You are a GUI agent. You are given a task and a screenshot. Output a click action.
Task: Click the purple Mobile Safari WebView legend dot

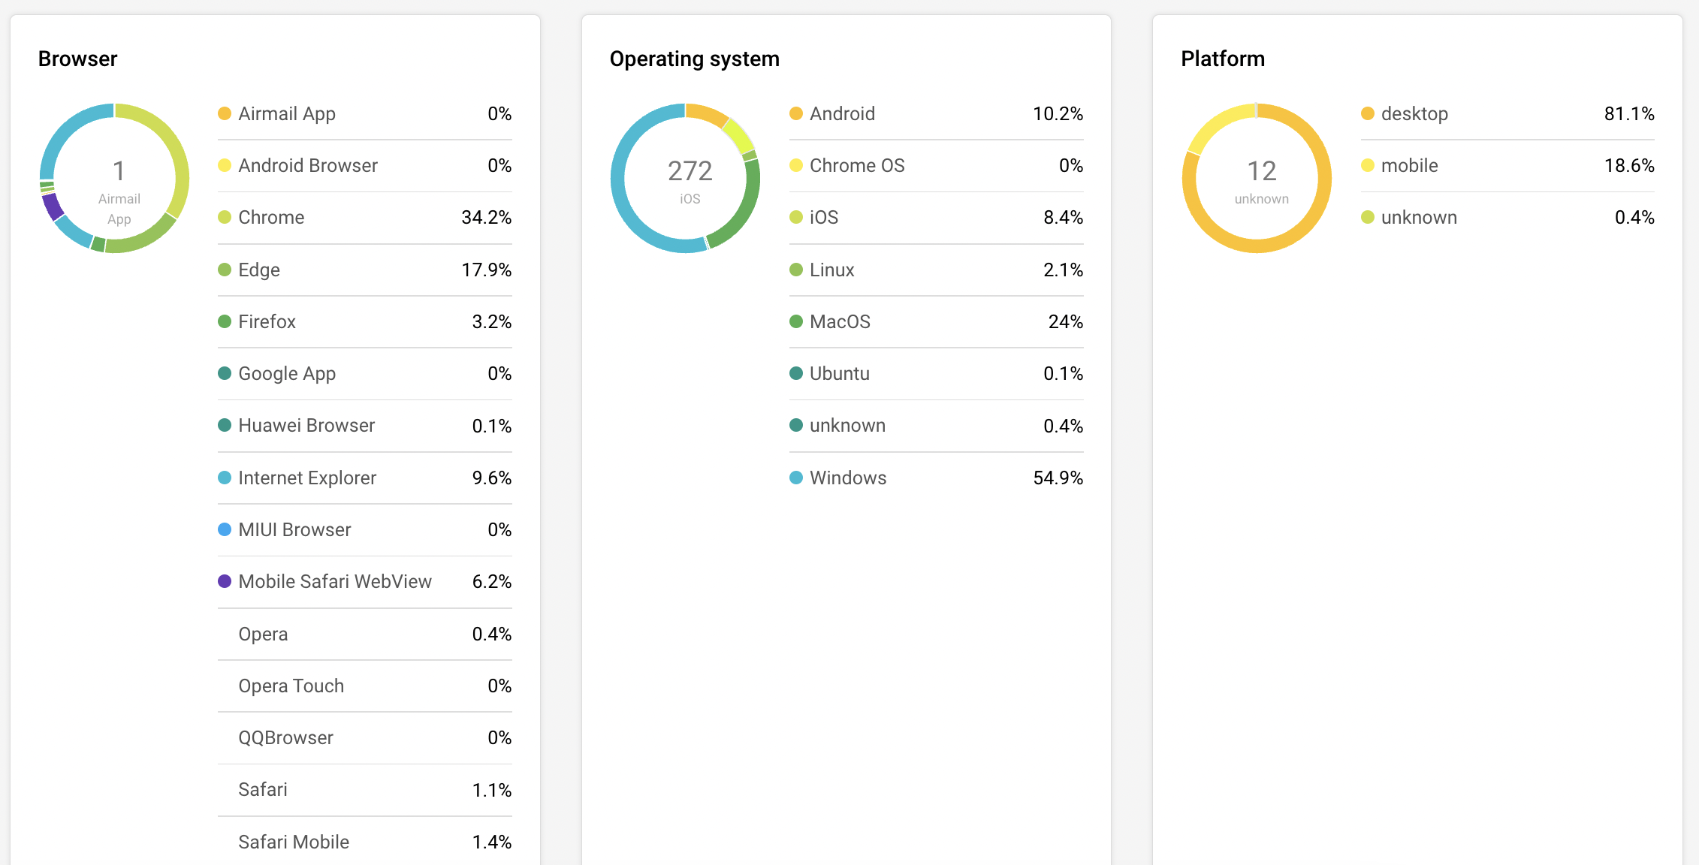(x=225, y=581)
